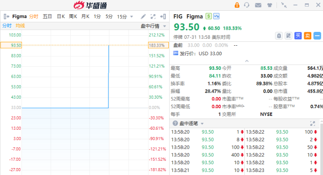Image resolution: width=323 pixels, height=175 pixels.
Task: Click the blue minus remove-watchlist button
Action: pyautogui.click(x=317, y=36)
